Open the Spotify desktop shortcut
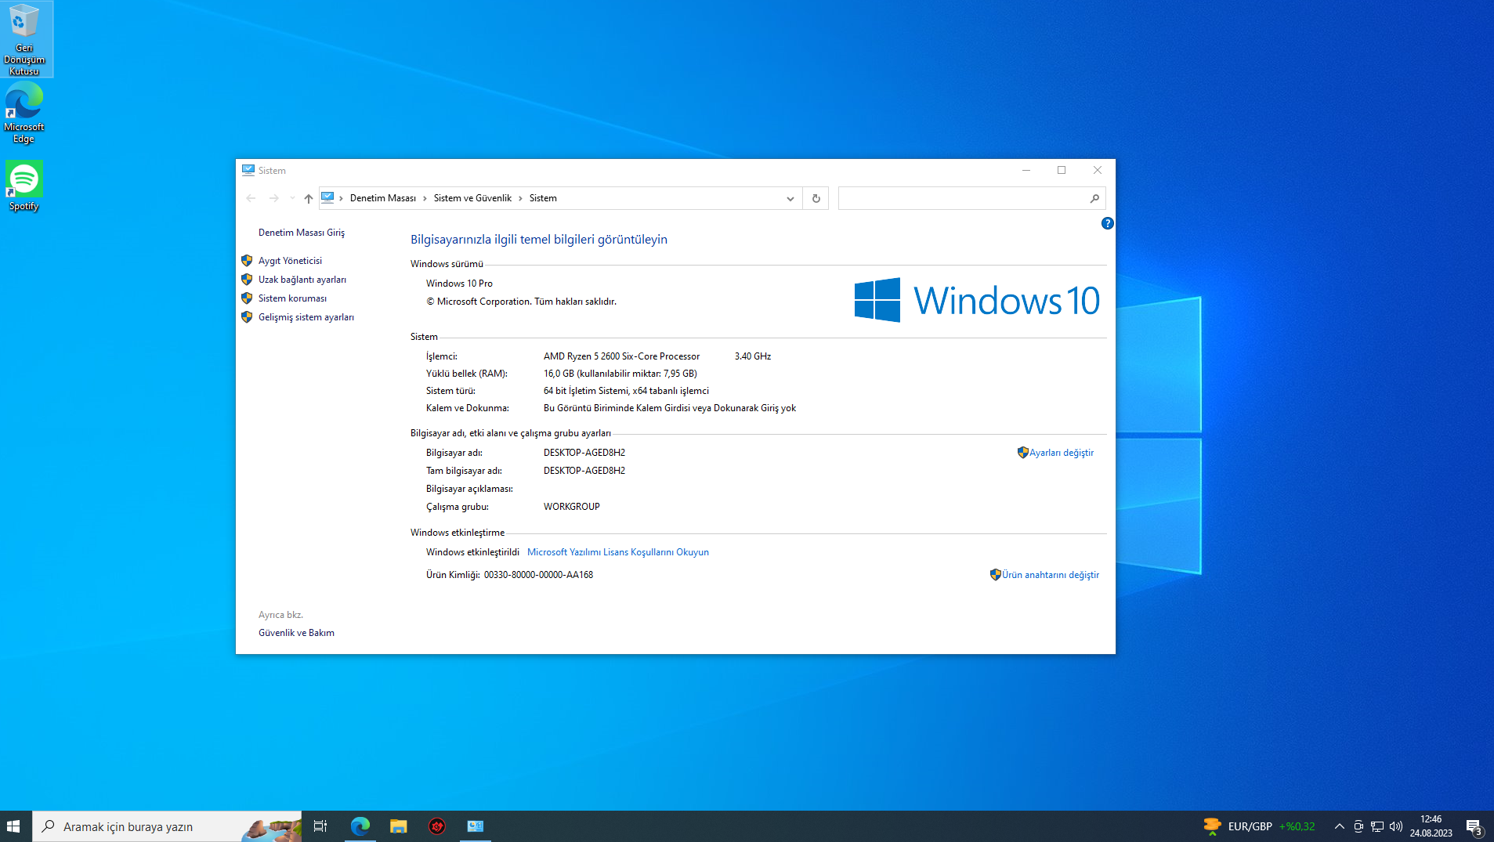 click(x=24, y=186)
